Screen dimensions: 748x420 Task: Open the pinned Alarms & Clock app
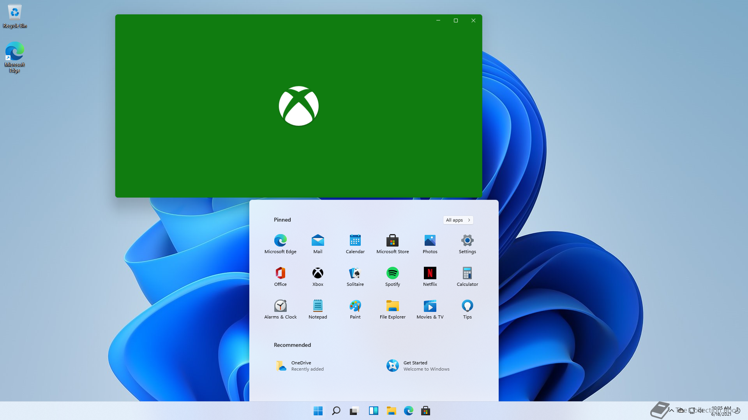point(280,309)
